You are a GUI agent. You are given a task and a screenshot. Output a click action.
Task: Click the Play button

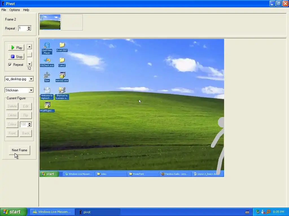click(16, 48)
